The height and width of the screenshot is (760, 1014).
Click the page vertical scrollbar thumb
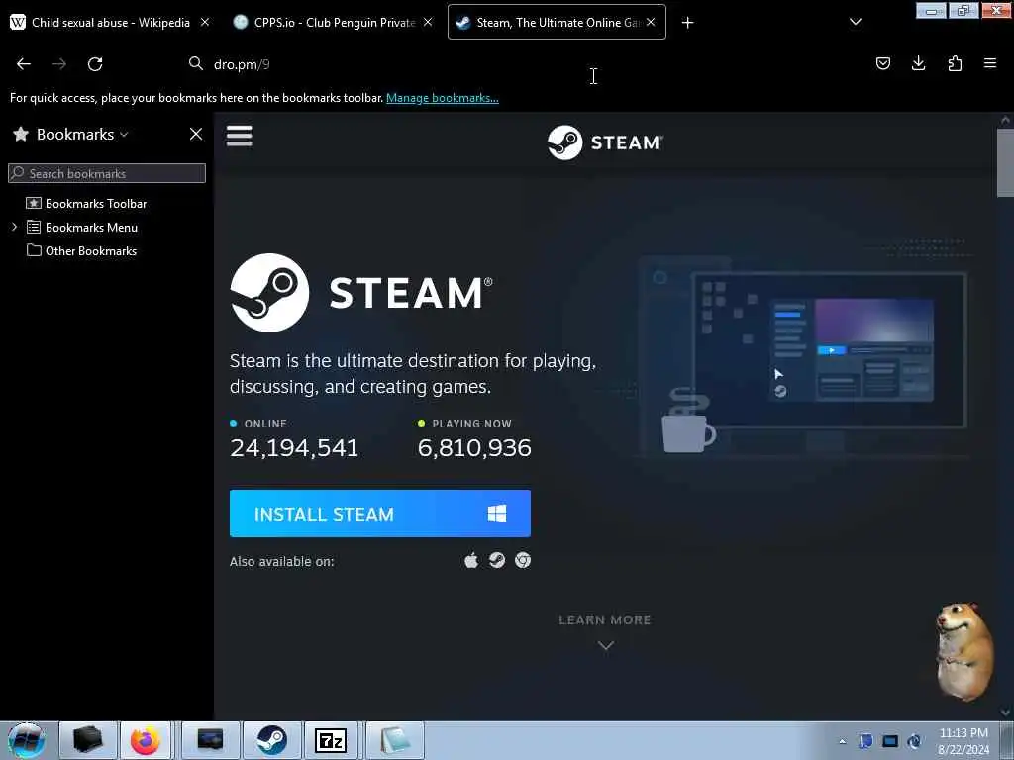coord(1005,162)
